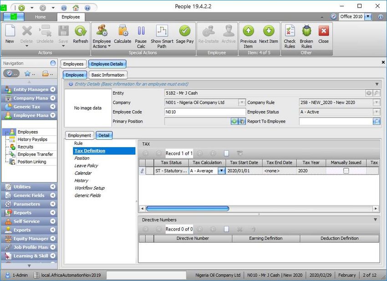Click the green back arrow in the title bar
Image resolution: width=387 pixels, height=281 pixels.
pos(22,8)
